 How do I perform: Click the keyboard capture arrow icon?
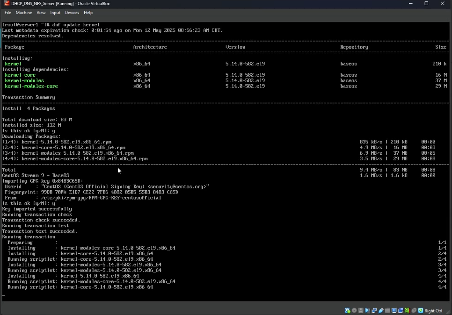pos(421,310)
